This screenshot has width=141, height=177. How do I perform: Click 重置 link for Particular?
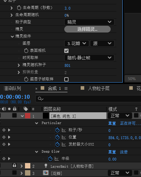(112, 123)
